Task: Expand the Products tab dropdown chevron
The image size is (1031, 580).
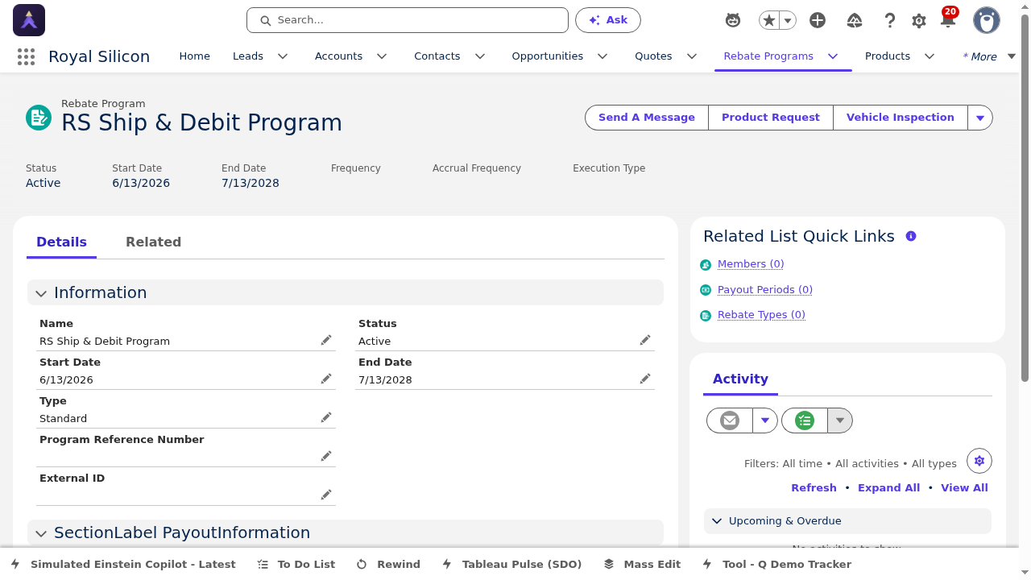Action: click(930, 56)
